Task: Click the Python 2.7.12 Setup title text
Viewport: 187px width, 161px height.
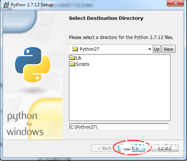Action: (x=32, y=5)
